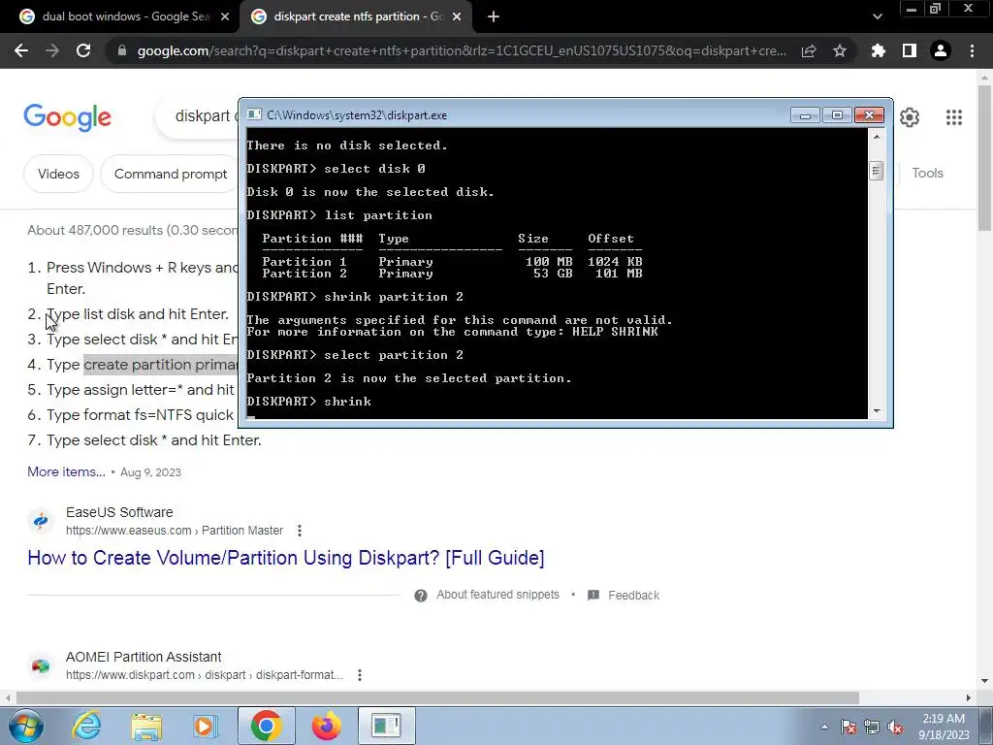This screenshot has width=993, height=745.
Task: Share this page via the share icon
Action: (809, 50)
